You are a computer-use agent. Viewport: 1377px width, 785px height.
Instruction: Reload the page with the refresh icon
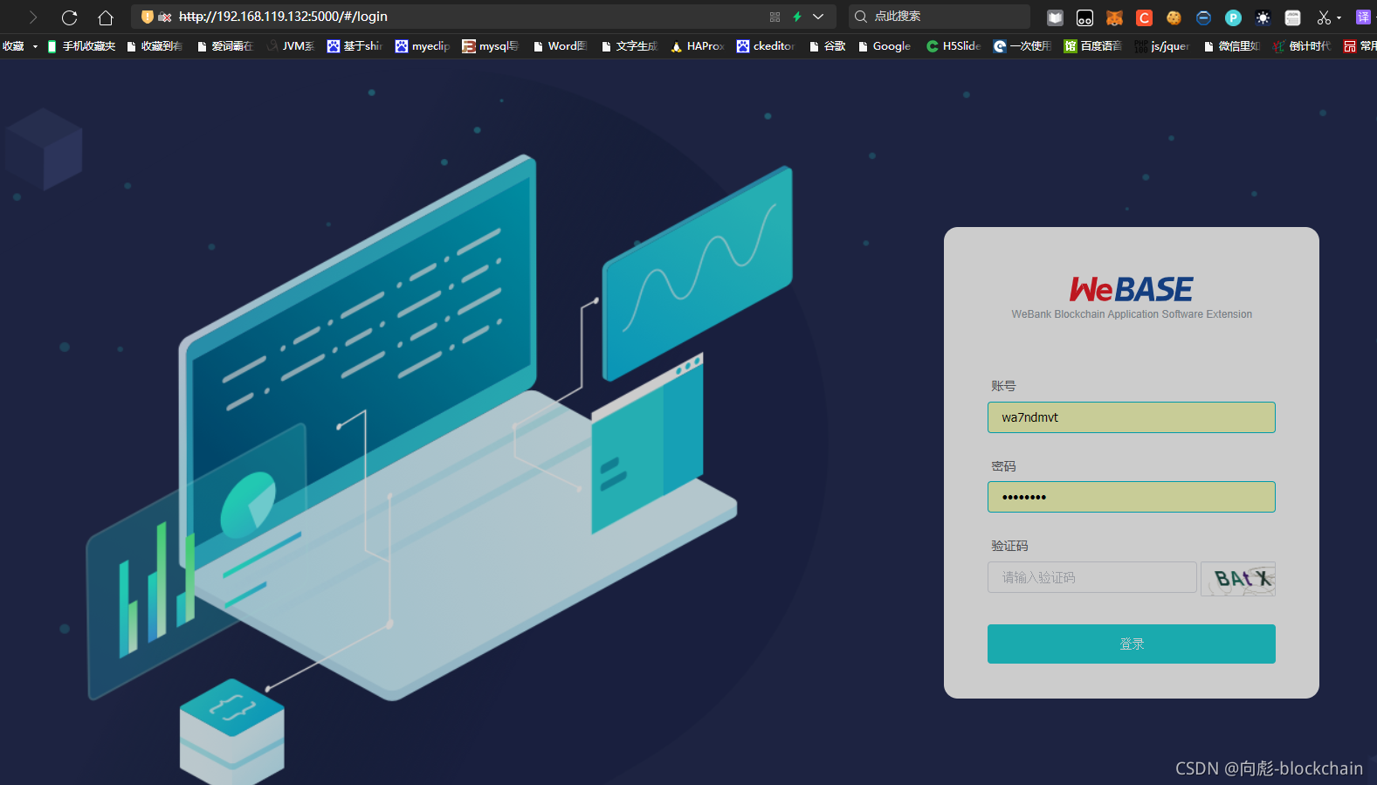point(70,17)
